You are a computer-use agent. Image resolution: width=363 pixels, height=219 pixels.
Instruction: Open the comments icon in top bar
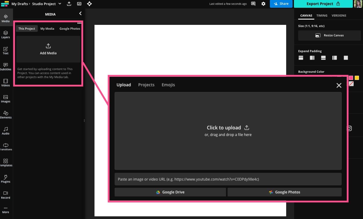pos(253,4)
